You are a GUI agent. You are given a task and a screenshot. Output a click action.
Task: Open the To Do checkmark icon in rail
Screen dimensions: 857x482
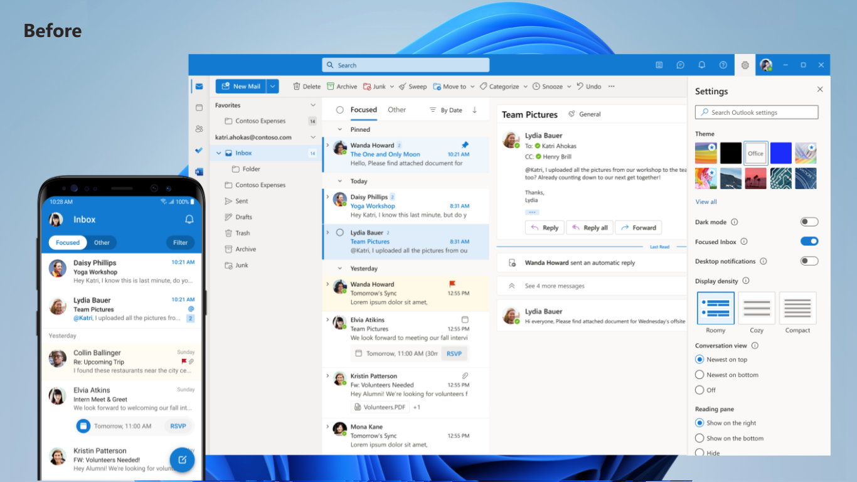[x=199, y=150]
